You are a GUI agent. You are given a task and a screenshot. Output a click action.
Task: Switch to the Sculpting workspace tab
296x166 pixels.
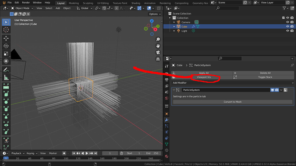pos(88,3)
